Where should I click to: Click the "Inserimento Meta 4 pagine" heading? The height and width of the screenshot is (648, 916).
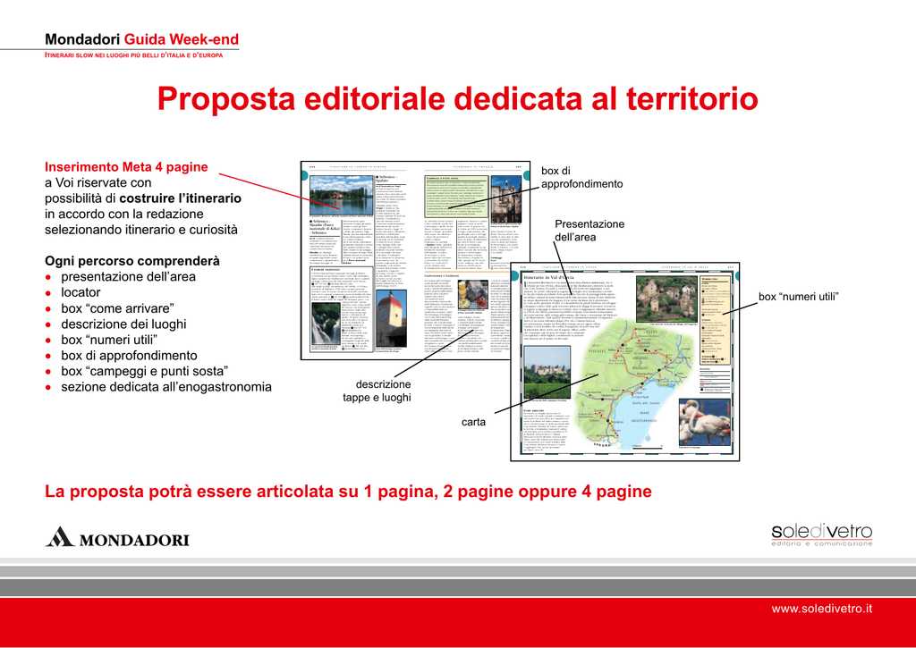point(126,167)
